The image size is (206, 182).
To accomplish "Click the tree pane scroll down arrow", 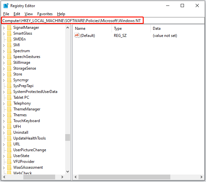I will coord(68,172).
